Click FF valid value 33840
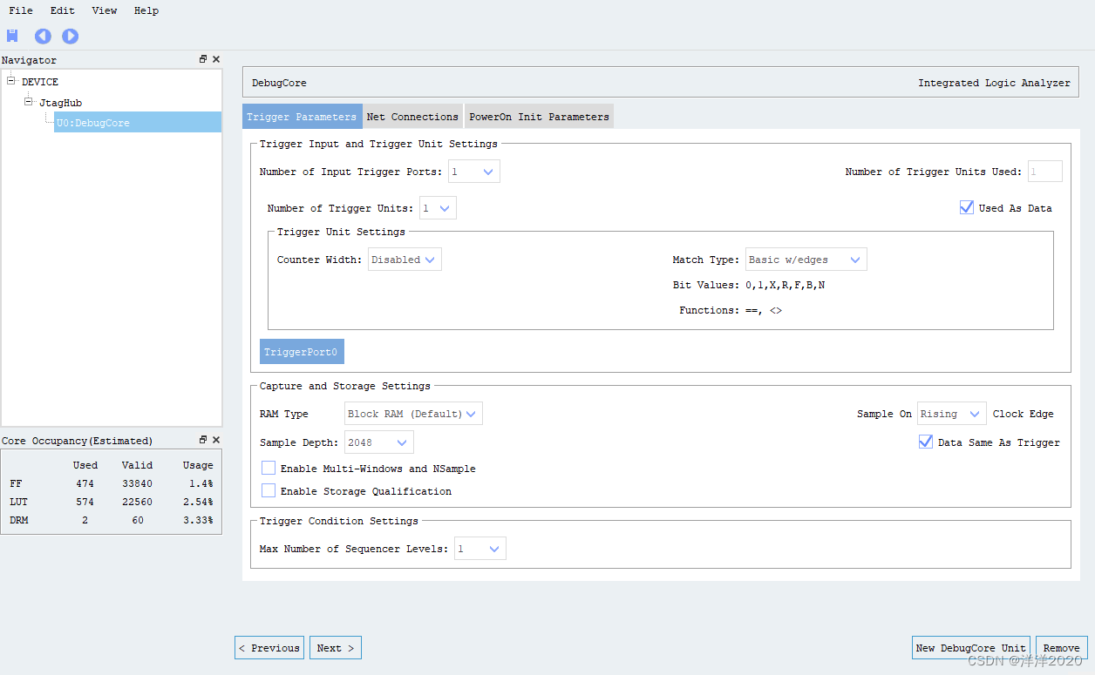Image resolution: width=1095 pixels, height=675 pixels. point(137,483)
